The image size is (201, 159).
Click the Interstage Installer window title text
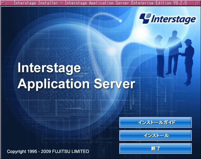pos(101,3)
